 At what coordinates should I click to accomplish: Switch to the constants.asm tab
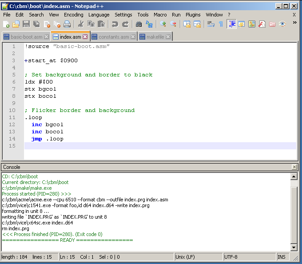point(114,37)
